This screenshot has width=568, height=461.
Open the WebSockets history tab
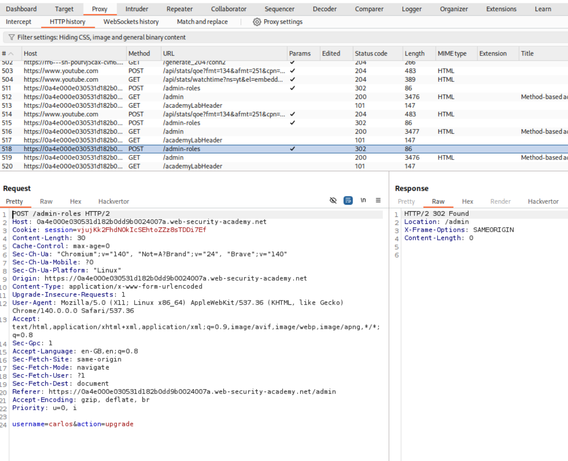(131, 22)
